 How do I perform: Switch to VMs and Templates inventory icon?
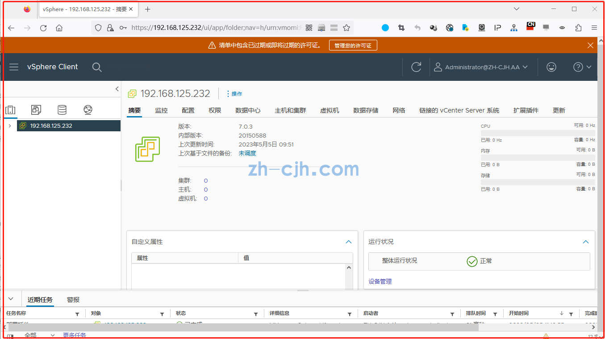36,110
